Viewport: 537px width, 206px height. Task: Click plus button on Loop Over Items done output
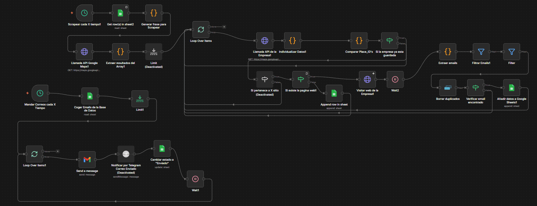tap(224, 27)
